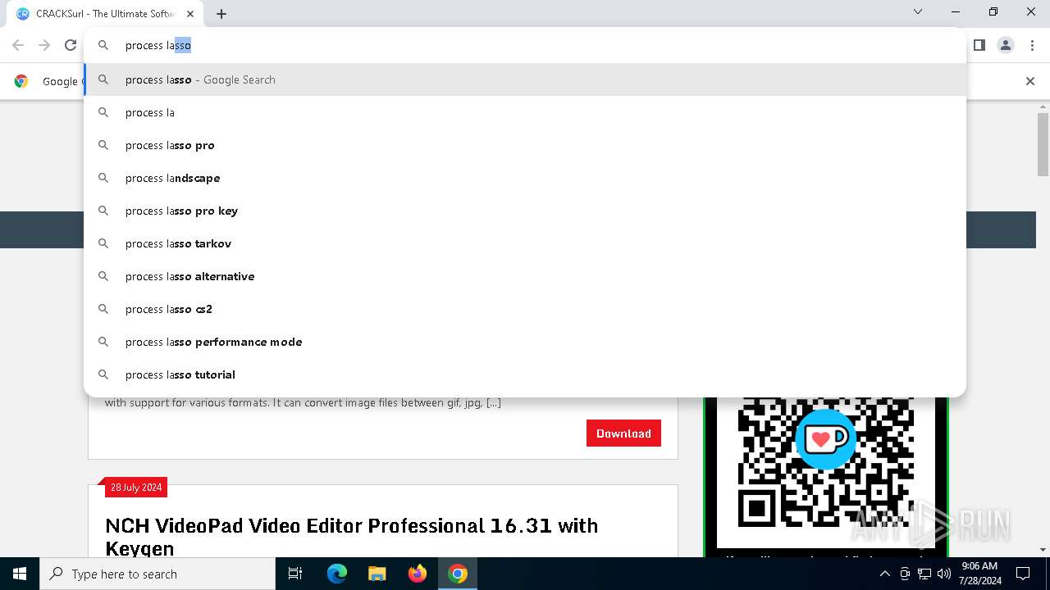
Task: Open the Chrome three-dot menu
Action: pos(1032,45)
